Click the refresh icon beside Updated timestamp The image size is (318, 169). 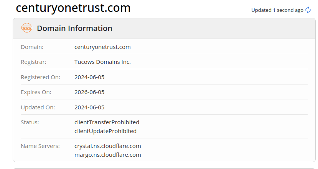308,10
